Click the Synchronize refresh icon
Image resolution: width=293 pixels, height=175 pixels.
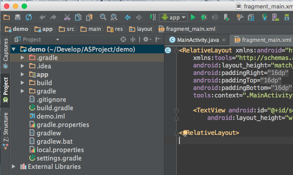click(29, 17)
